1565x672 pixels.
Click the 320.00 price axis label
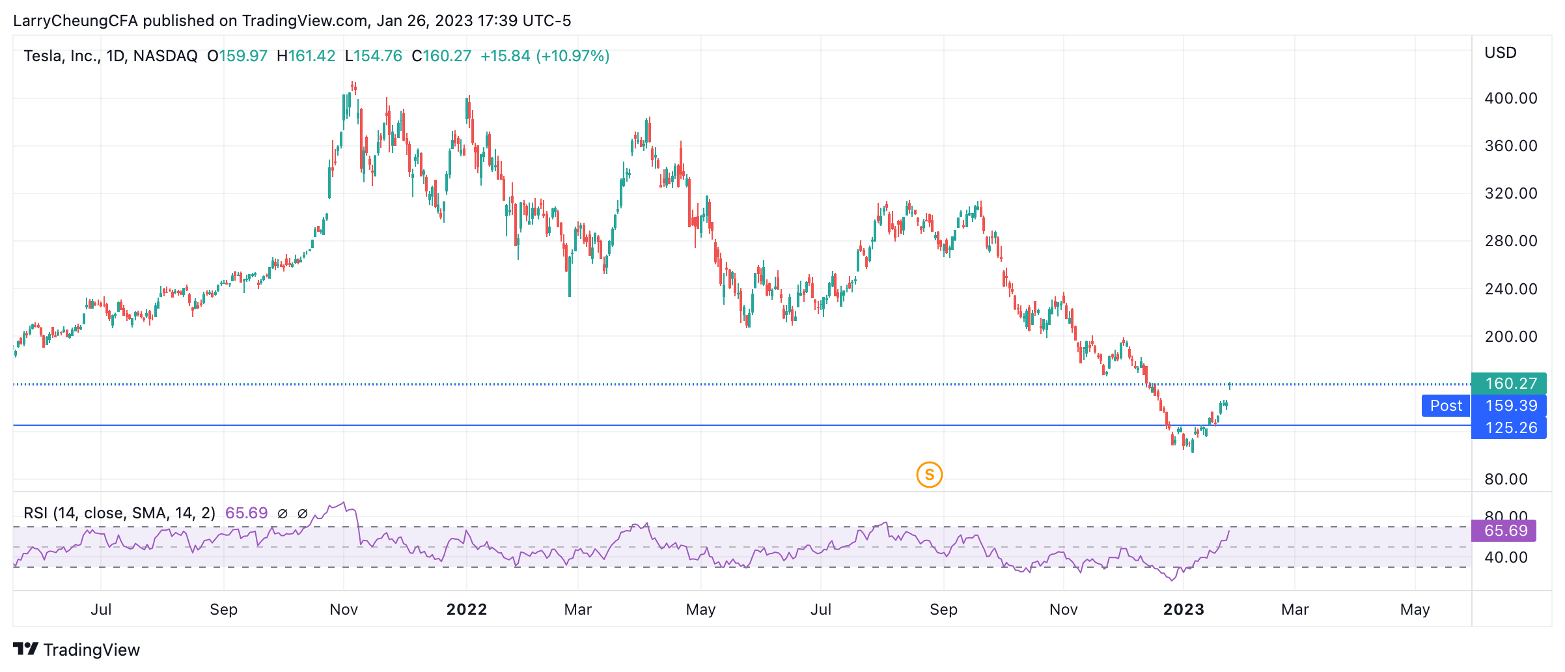pyautogui.click(x=1511, y=193)
